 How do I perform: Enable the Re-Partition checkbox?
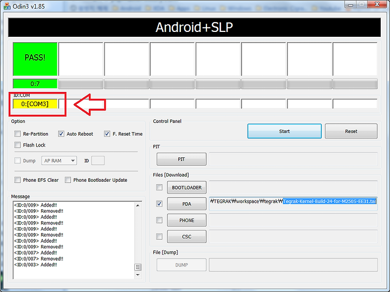(17, 134)
